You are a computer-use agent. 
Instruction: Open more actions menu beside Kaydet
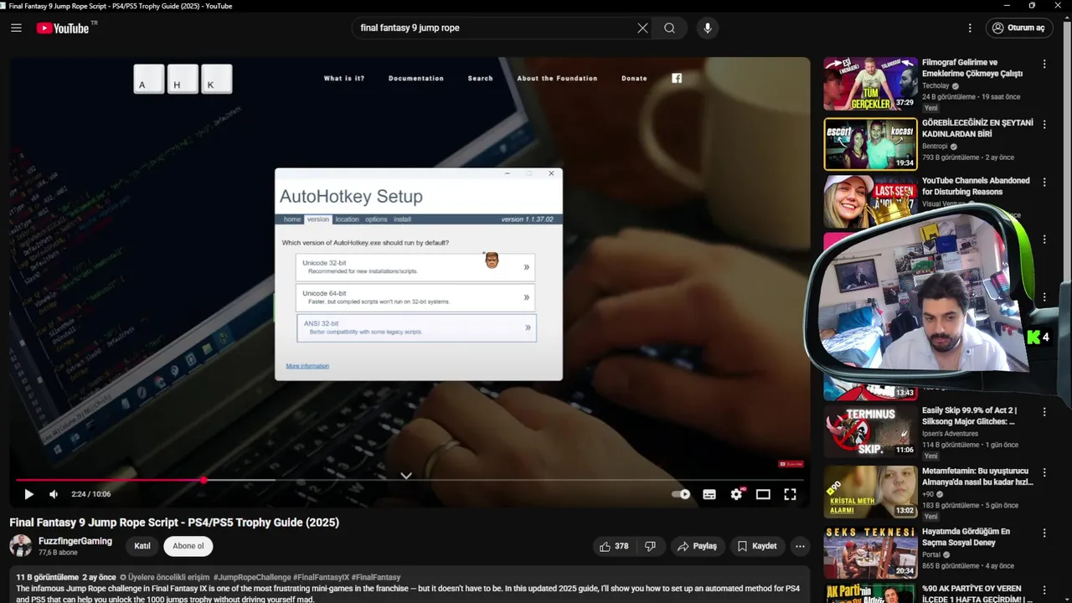click(800, 546)
